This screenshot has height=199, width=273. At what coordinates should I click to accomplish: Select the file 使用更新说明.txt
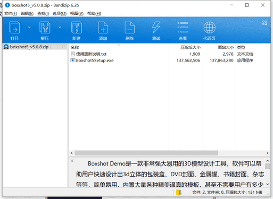coord(91,54)
